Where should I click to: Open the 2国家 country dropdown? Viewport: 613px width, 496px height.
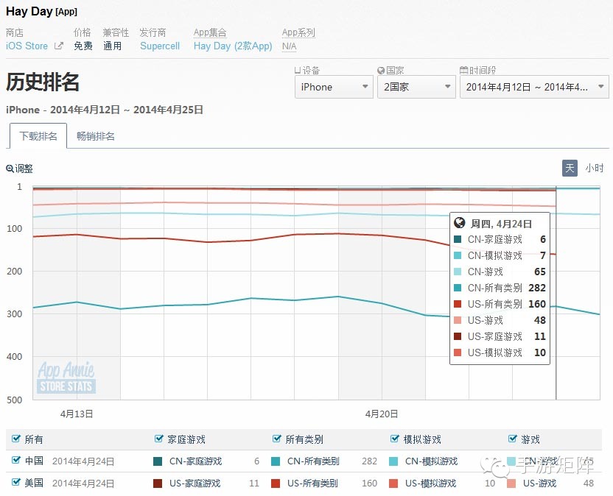416,87
